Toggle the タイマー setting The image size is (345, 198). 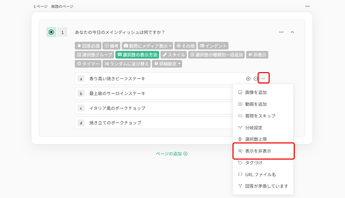click(x=88, y=64)
